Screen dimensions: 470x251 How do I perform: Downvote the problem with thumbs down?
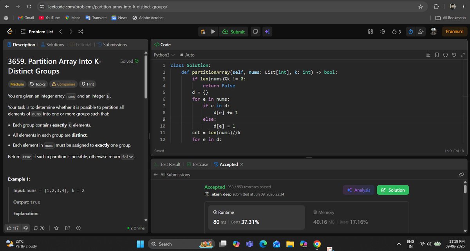click(x=26, y=228)
